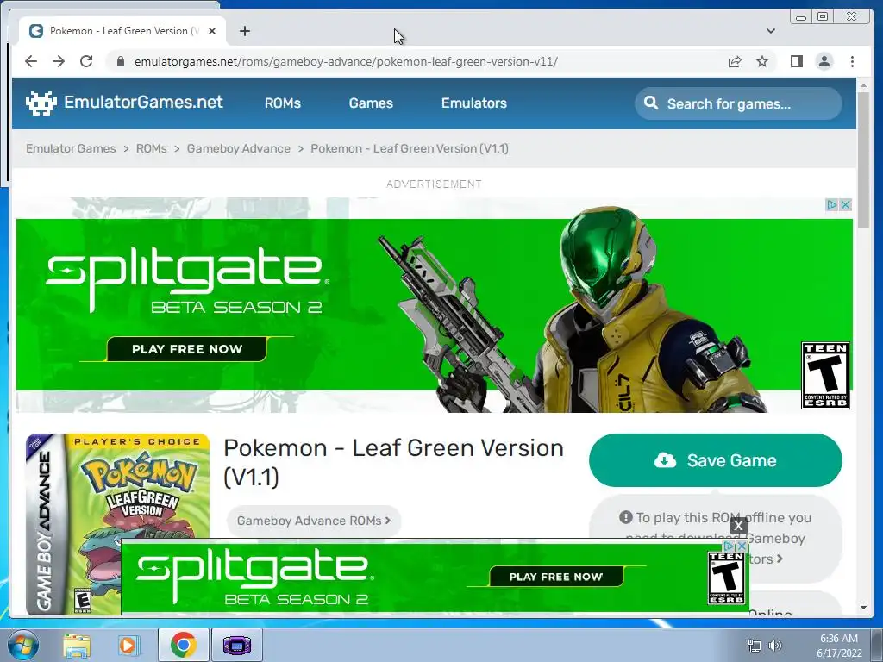Open Windows Media Player from taskbar

[x=129, y=645]
